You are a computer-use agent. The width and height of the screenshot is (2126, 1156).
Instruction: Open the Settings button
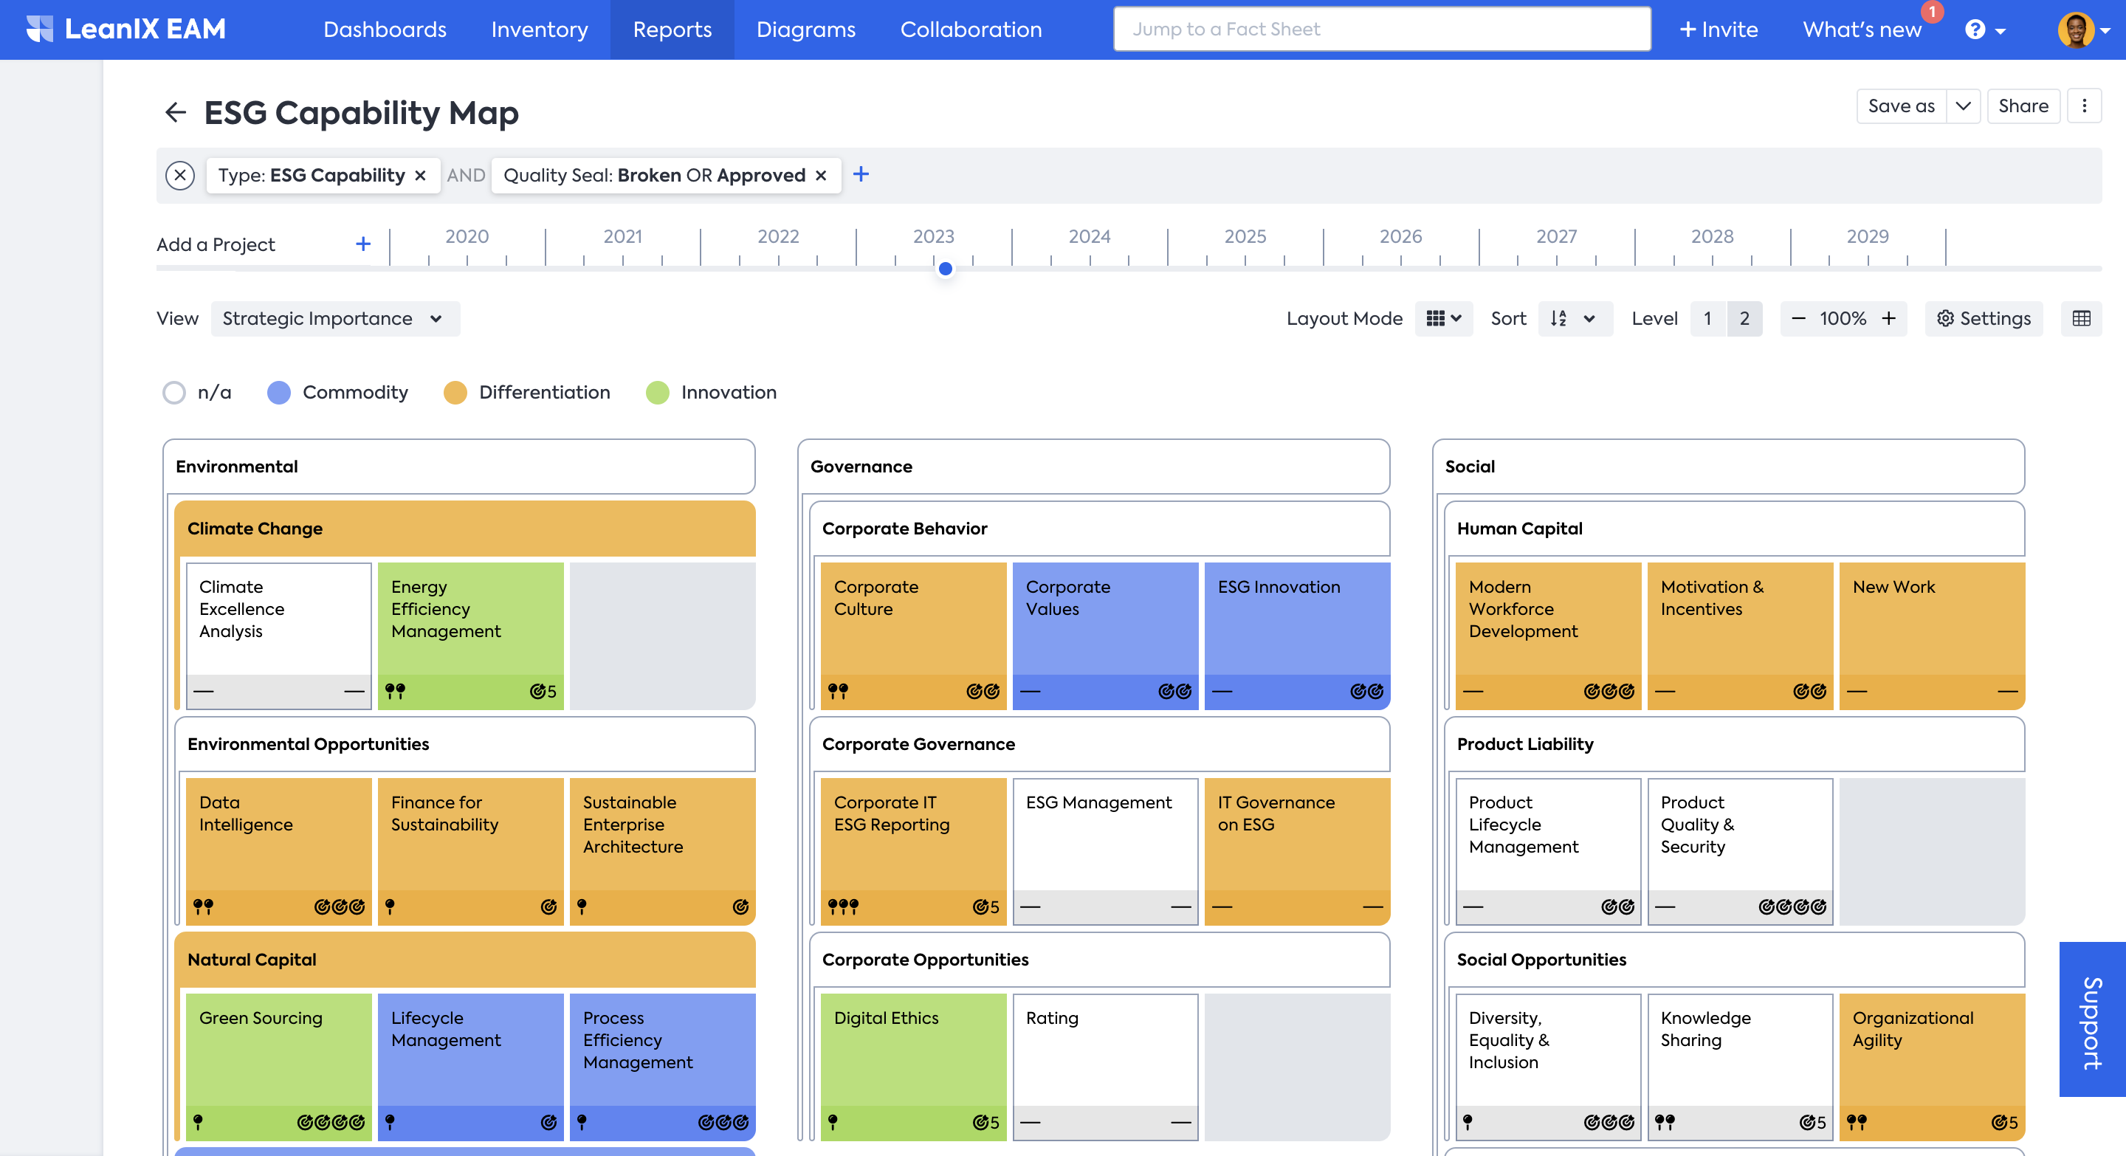1984,318
